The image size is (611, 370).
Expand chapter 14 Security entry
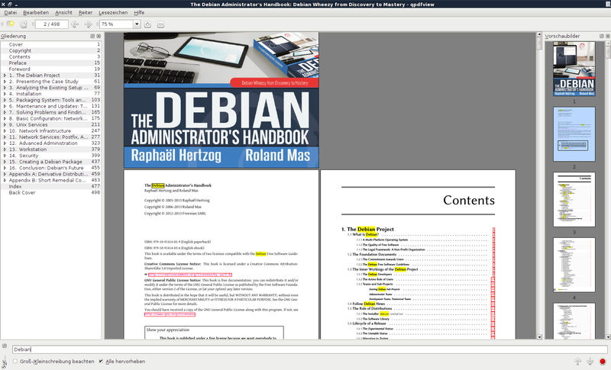tap(5, 156)
